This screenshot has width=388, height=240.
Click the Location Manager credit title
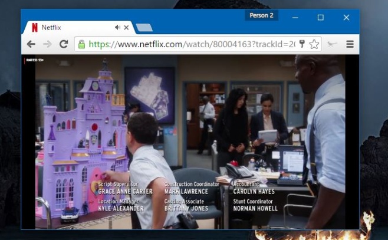click(x=118, y=202)
